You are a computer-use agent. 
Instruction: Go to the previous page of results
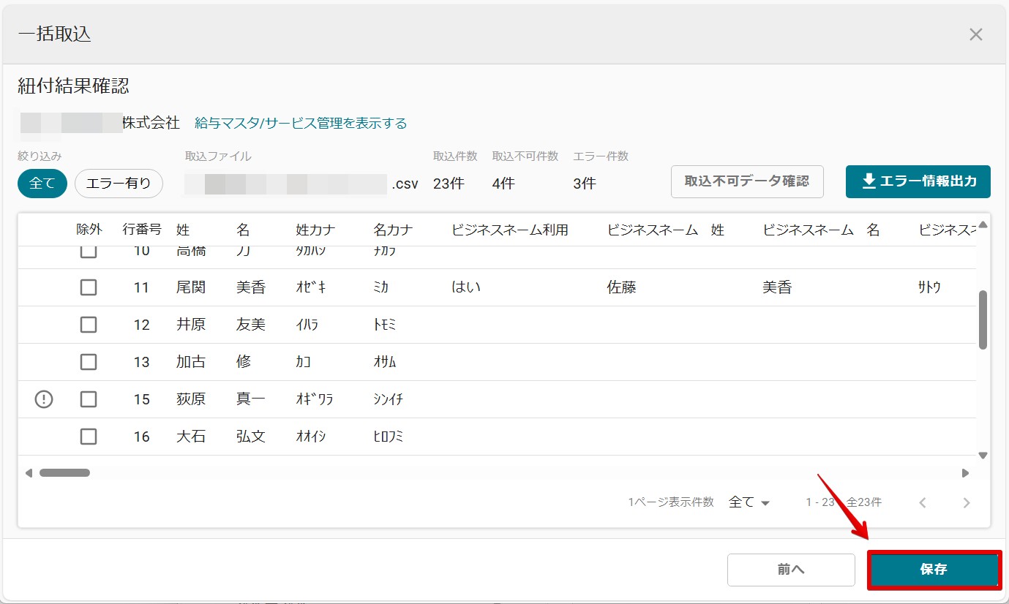click(923, 502)
